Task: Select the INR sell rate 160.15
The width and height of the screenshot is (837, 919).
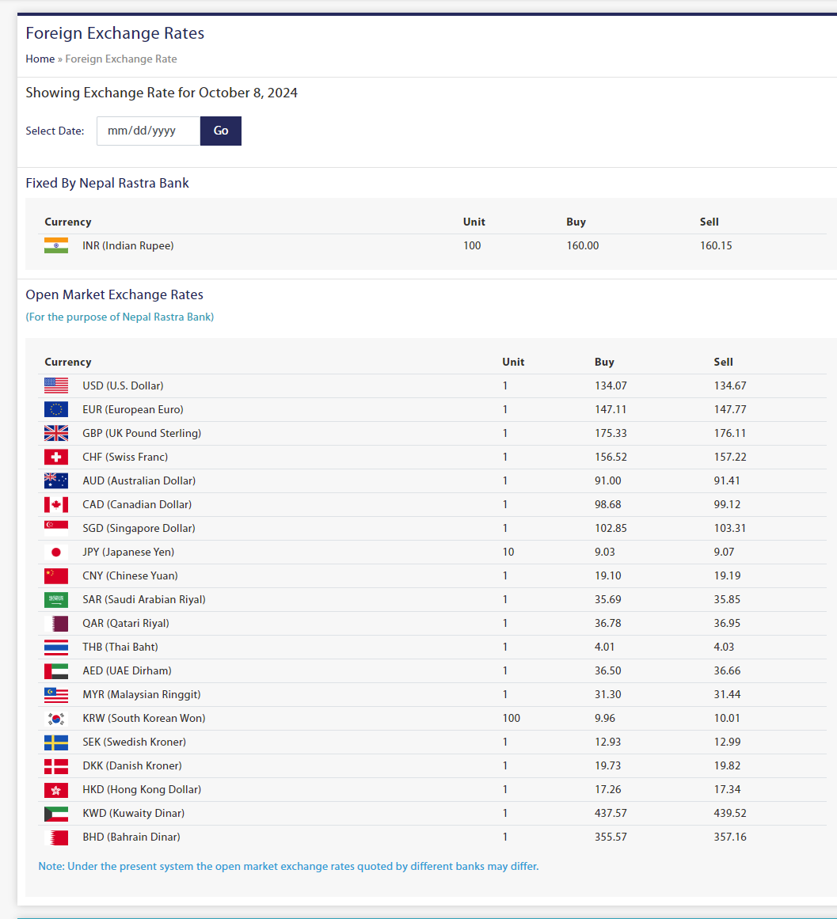Action: (716, 245)
